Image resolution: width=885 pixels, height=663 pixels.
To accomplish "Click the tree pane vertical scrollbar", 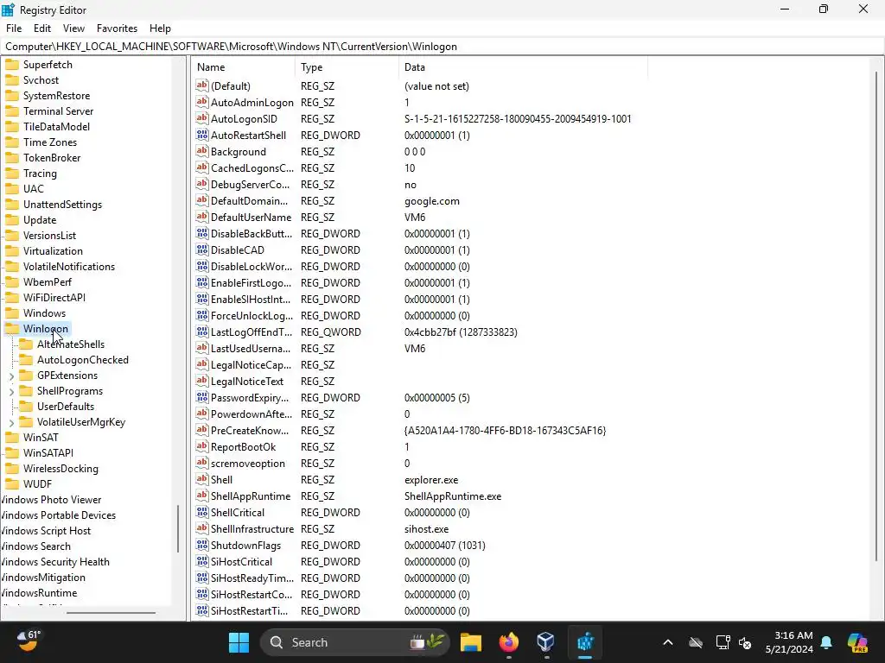I will [178, 528].
